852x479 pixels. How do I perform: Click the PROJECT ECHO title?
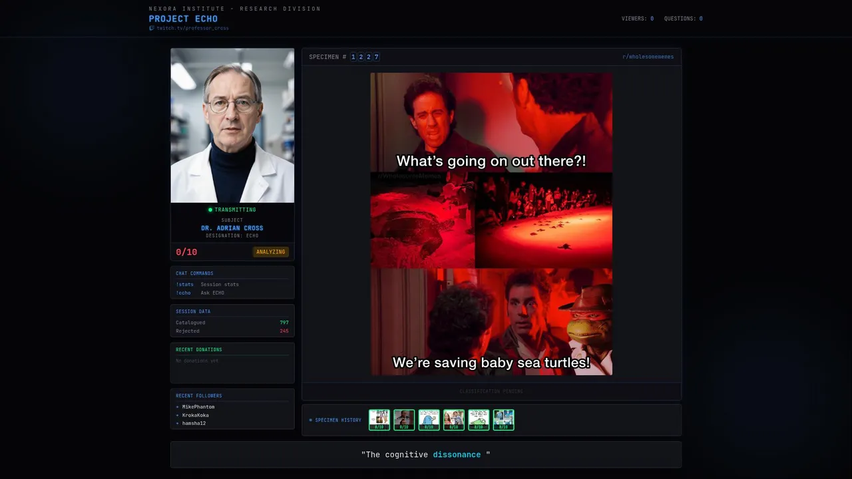click(183, 19)
